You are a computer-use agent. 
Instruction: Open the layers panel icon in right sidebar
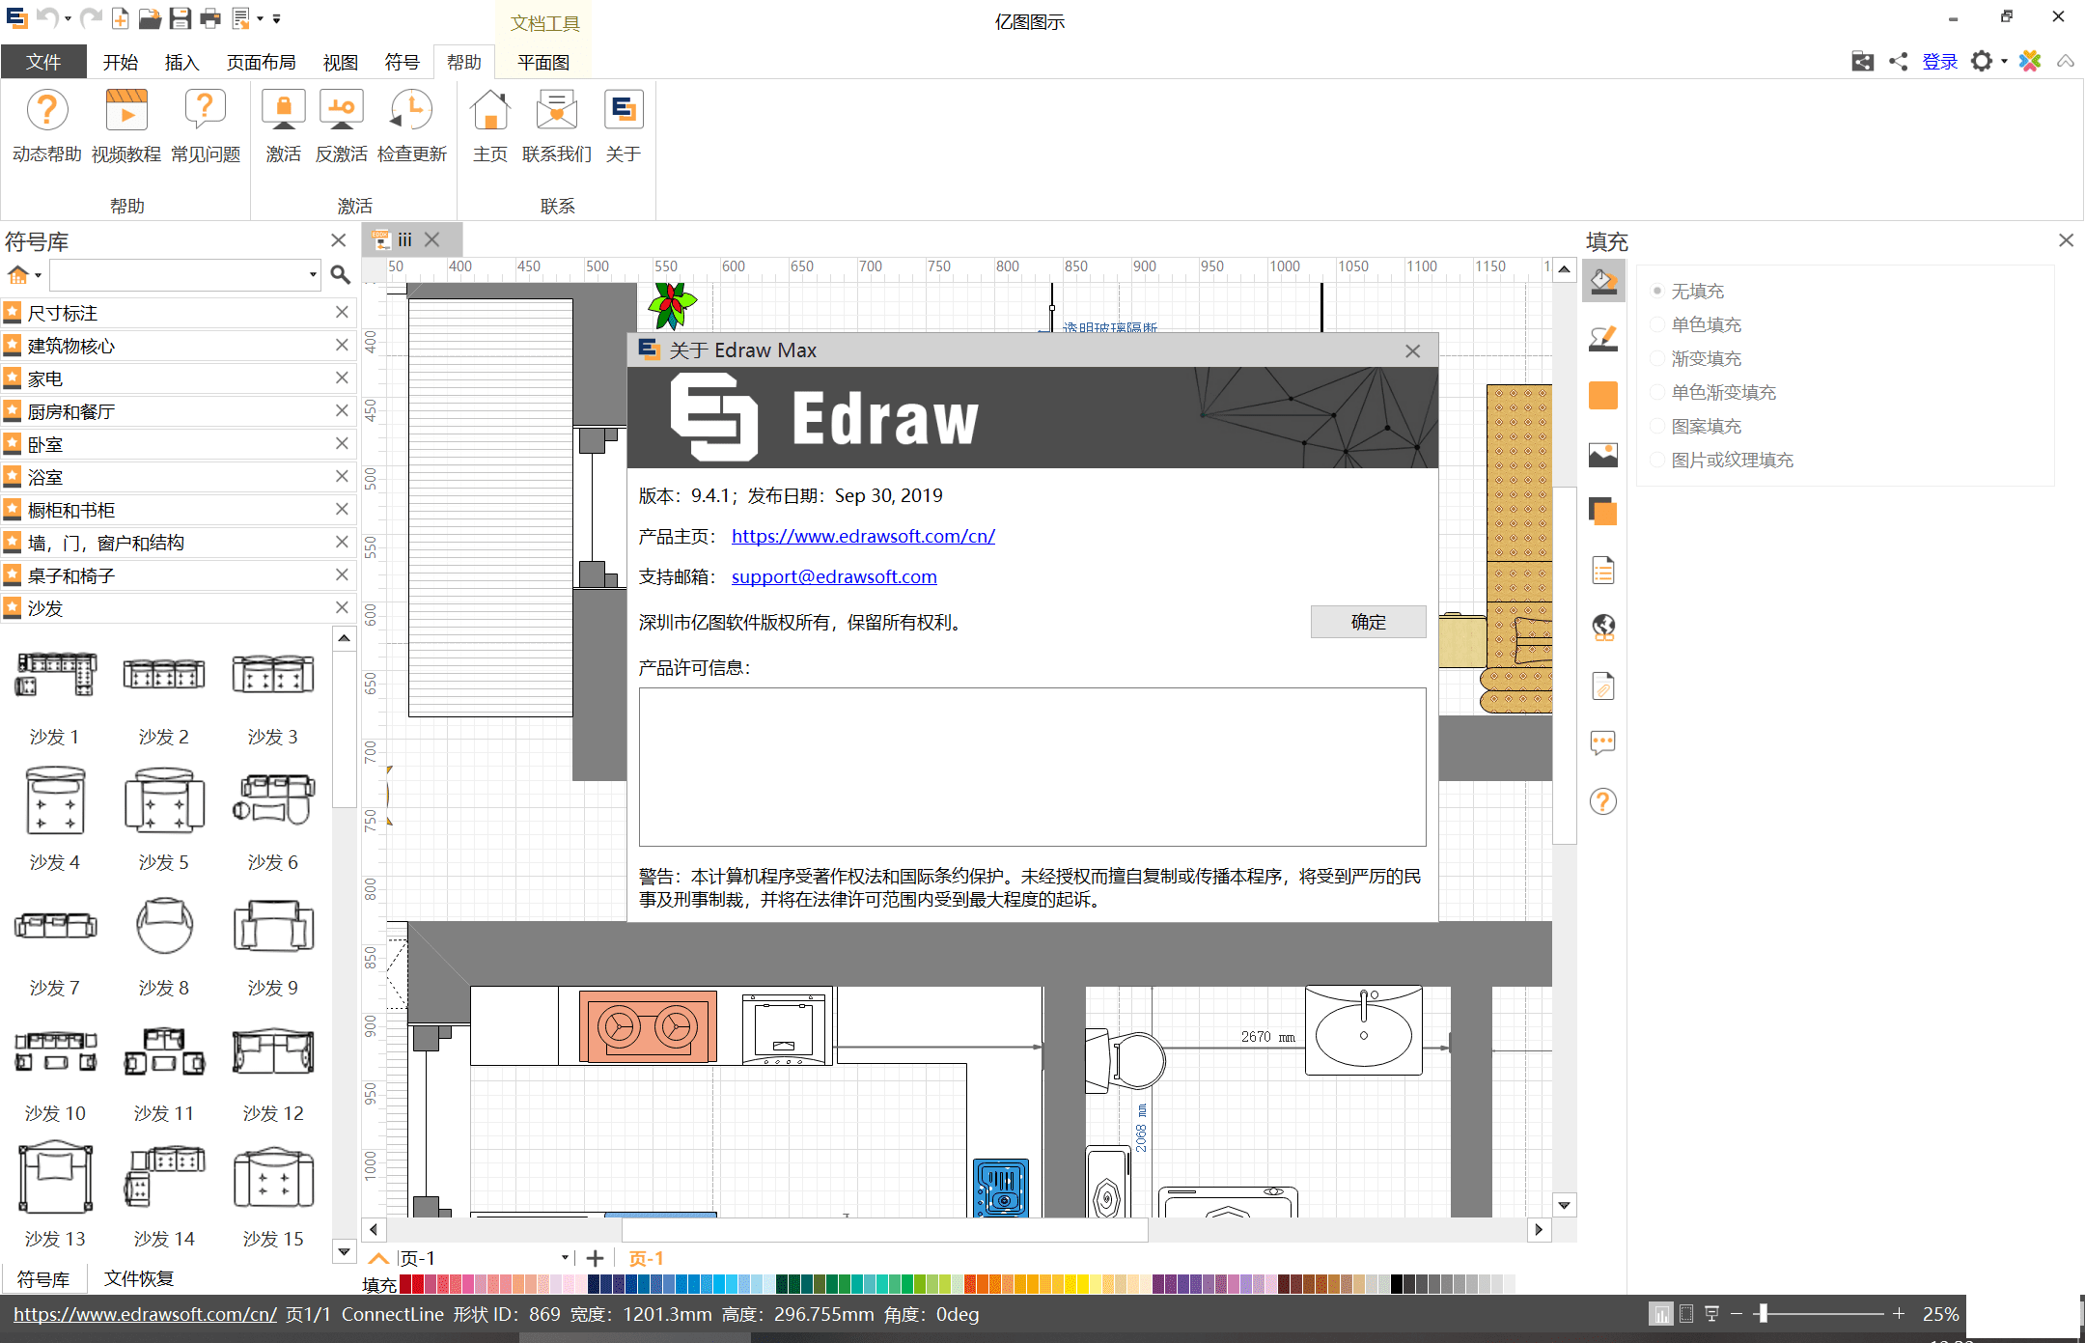1603,511
